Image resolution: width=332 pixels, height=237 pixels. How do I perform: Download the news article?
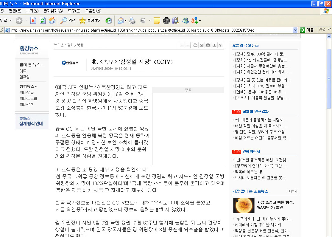[214, 45]
